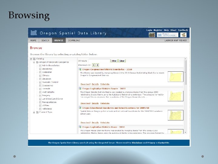Collapse the Catalog tree root

pyautogui.click(x=31, y=59)
